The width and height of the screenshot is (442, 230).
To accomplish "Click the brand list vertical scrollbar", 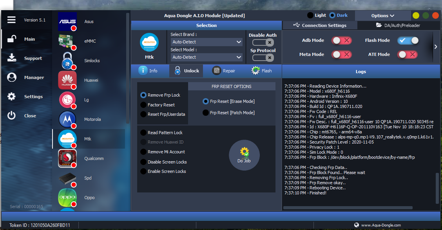I will (x=127, y=68).
